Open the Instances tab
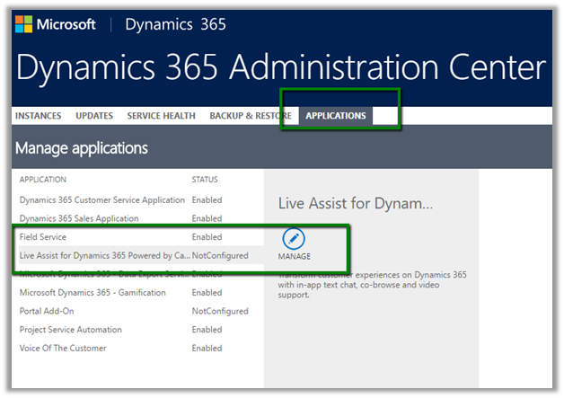This screenshot has height=398, width=564. (x=38, y=116)
